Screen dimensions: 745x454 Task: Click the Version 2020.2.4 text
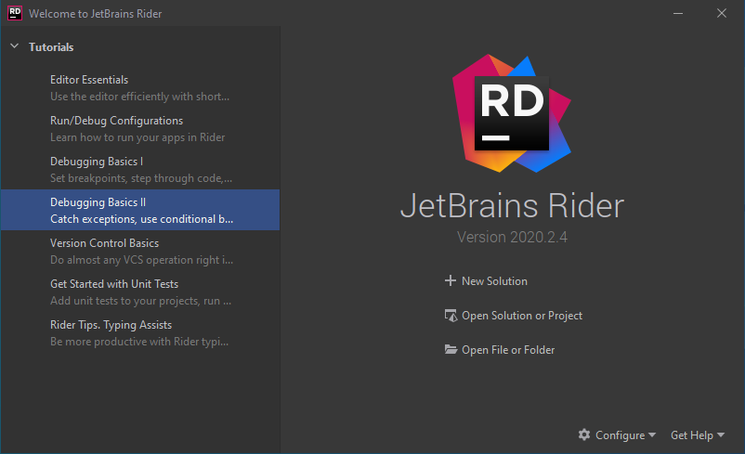click(x=512, y=237)
